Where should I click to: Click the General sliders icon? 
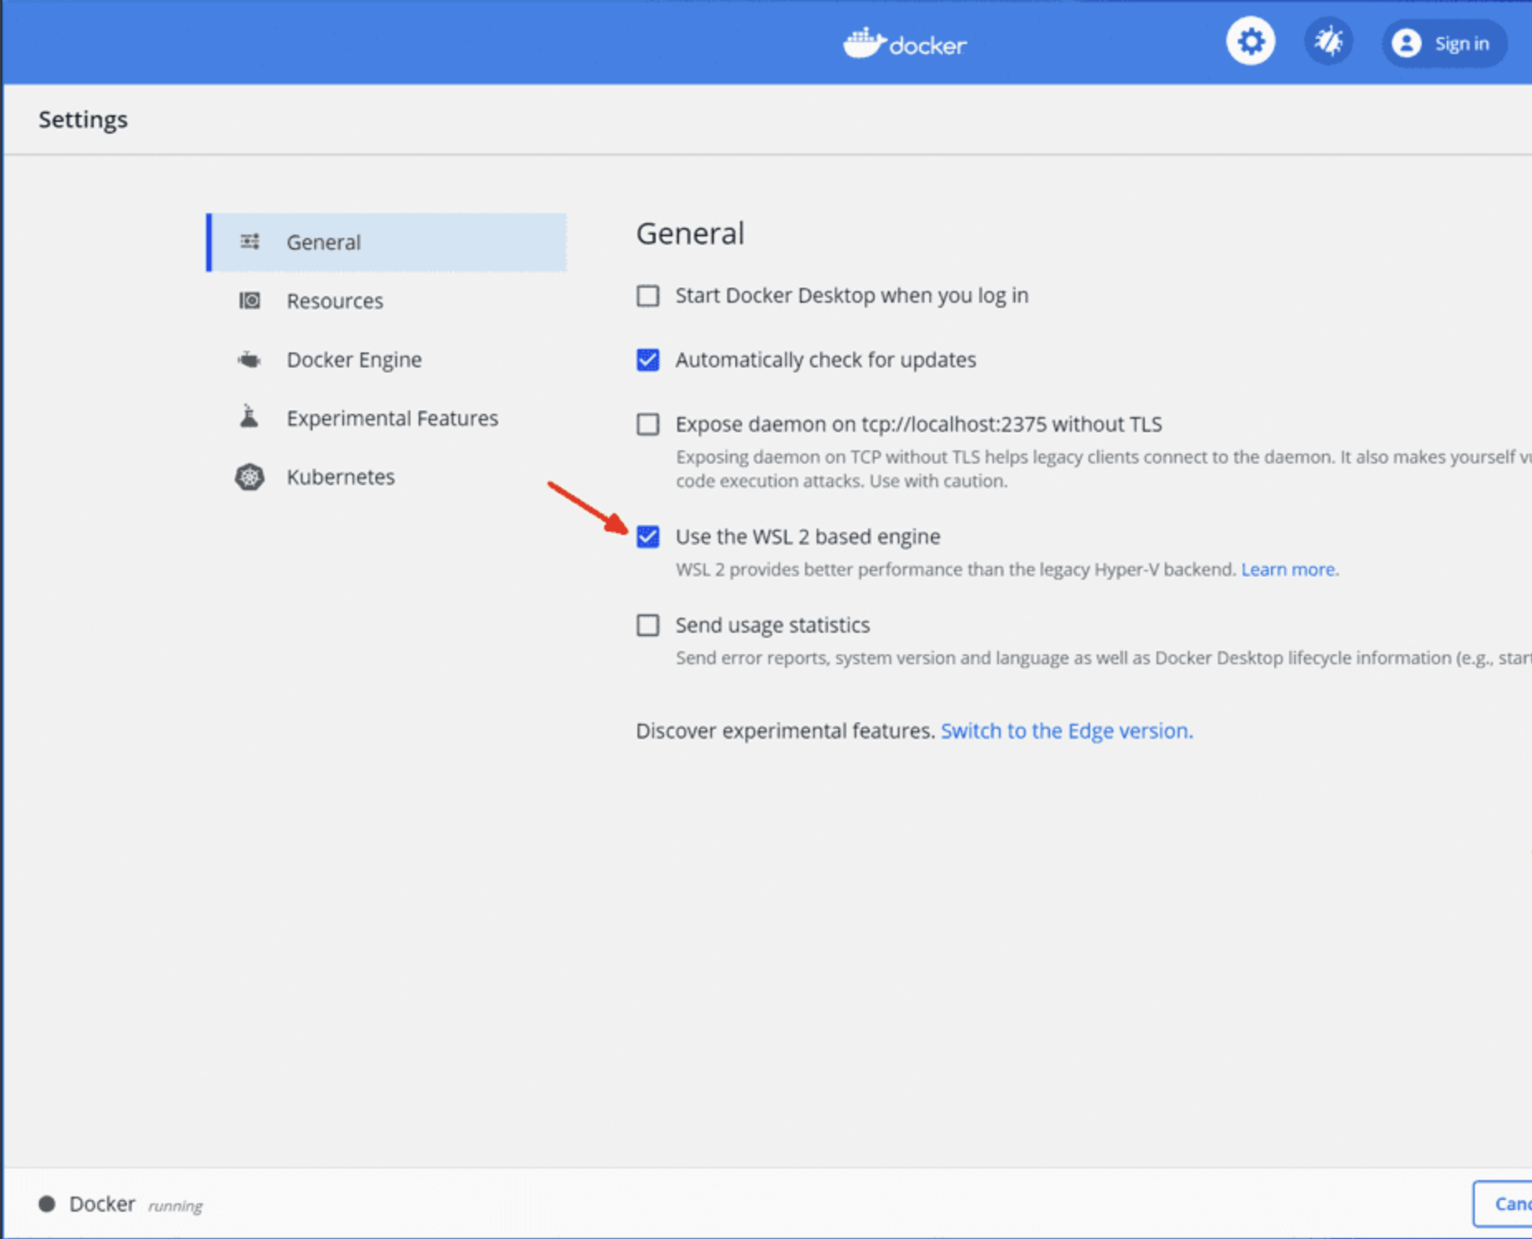(250, 241)
